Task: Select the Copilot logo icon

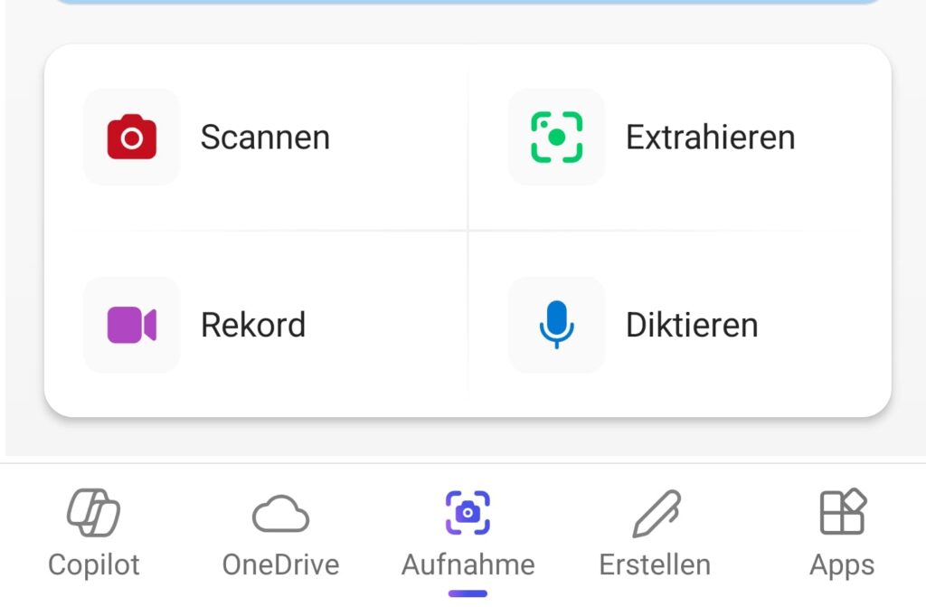Action: 93,512
